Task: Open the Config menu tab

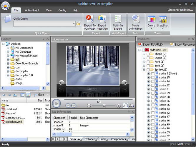Action: (62, 10)
